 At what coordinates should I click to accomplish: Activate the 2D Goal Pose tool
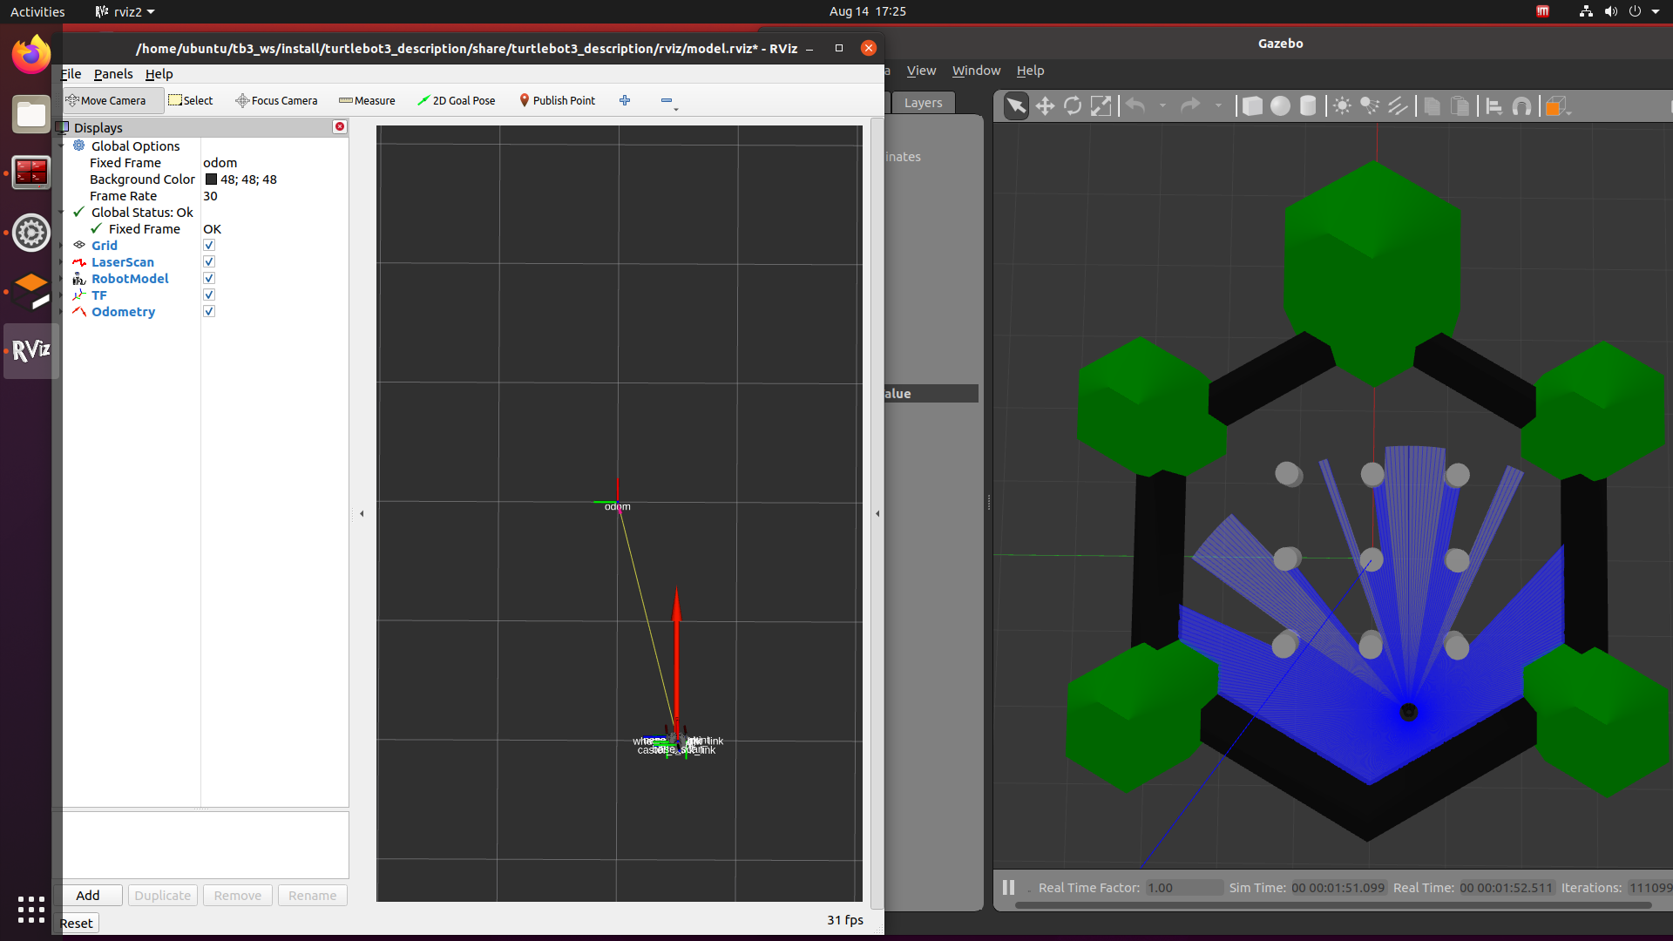(x=456, y=101)
